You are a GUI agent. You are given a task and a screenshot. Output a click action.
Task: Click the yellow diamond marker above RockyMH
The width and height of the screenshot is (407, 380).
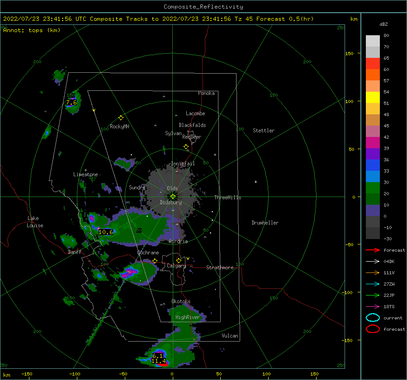(x=121, y=118)
